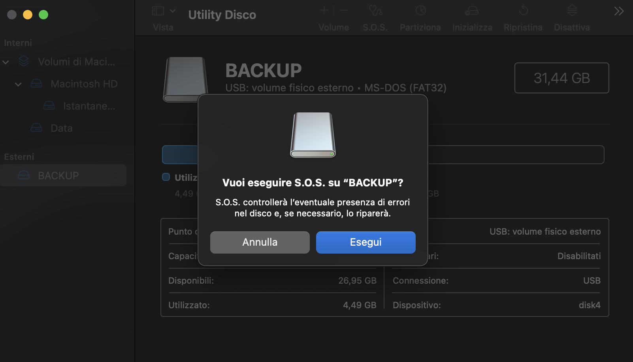Click the disk usage capacity bar
The image size is (633, 362).
point(514,155)
